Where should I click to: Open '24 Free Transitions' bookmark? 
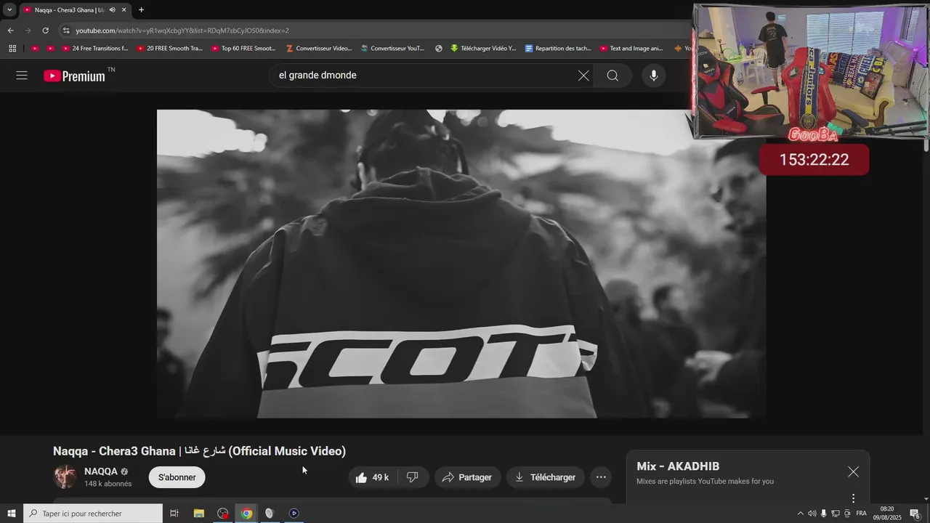pos(95,49)
